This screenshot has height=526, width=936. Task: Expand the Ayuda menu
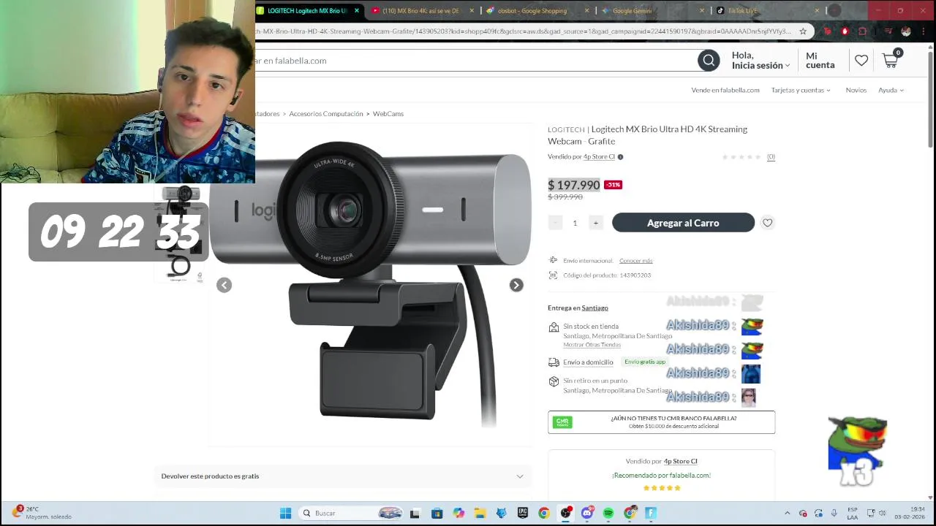[891, 90]
